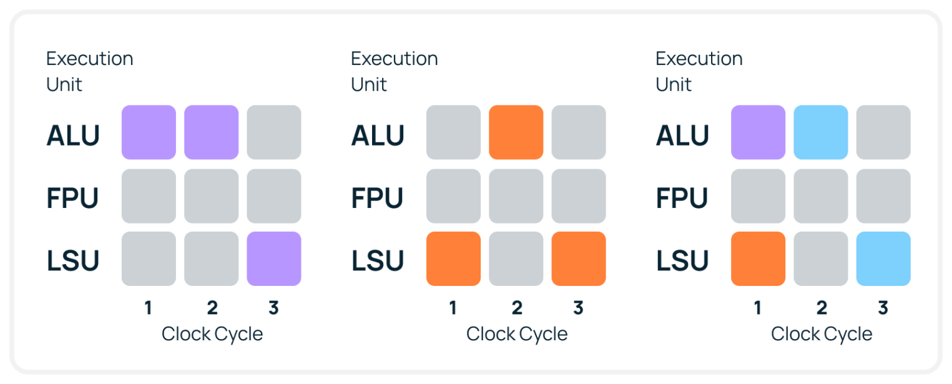The height and width of the screenshot is (384, 952).
Task: Click Execution Unit heading of right chart
Action: click(699, 71)
